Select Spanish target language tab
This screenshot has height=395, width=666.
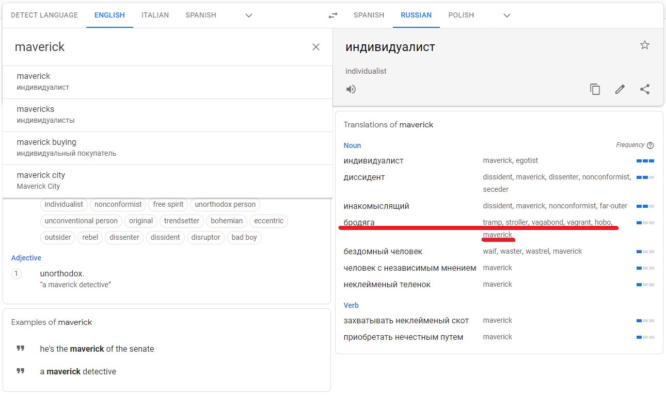(369, 15)
